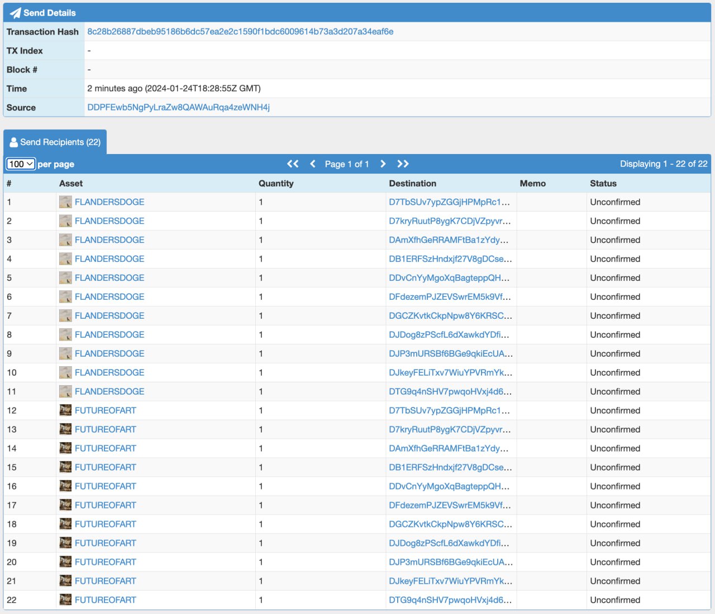Go to last page double-right arrow
The image size is (715, 614).
tap(403, 164)
